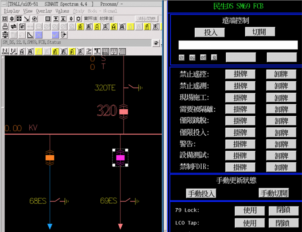The height and width of the screenshot is (232, 302).
Task: Click the DIG toolbar icon
Action: [x=105, y=51]
